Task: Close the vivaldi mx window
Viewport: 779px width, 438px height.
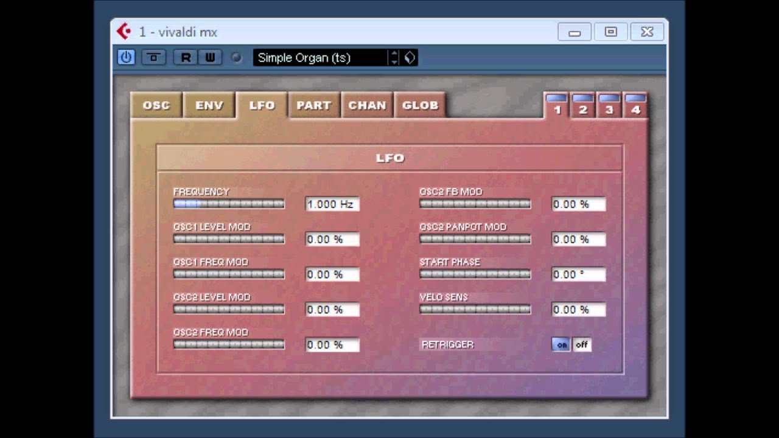Action: click(647, 32)
